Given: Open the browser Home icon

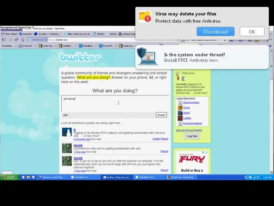Looking at the screenshot, I should [x=23, y=40].
